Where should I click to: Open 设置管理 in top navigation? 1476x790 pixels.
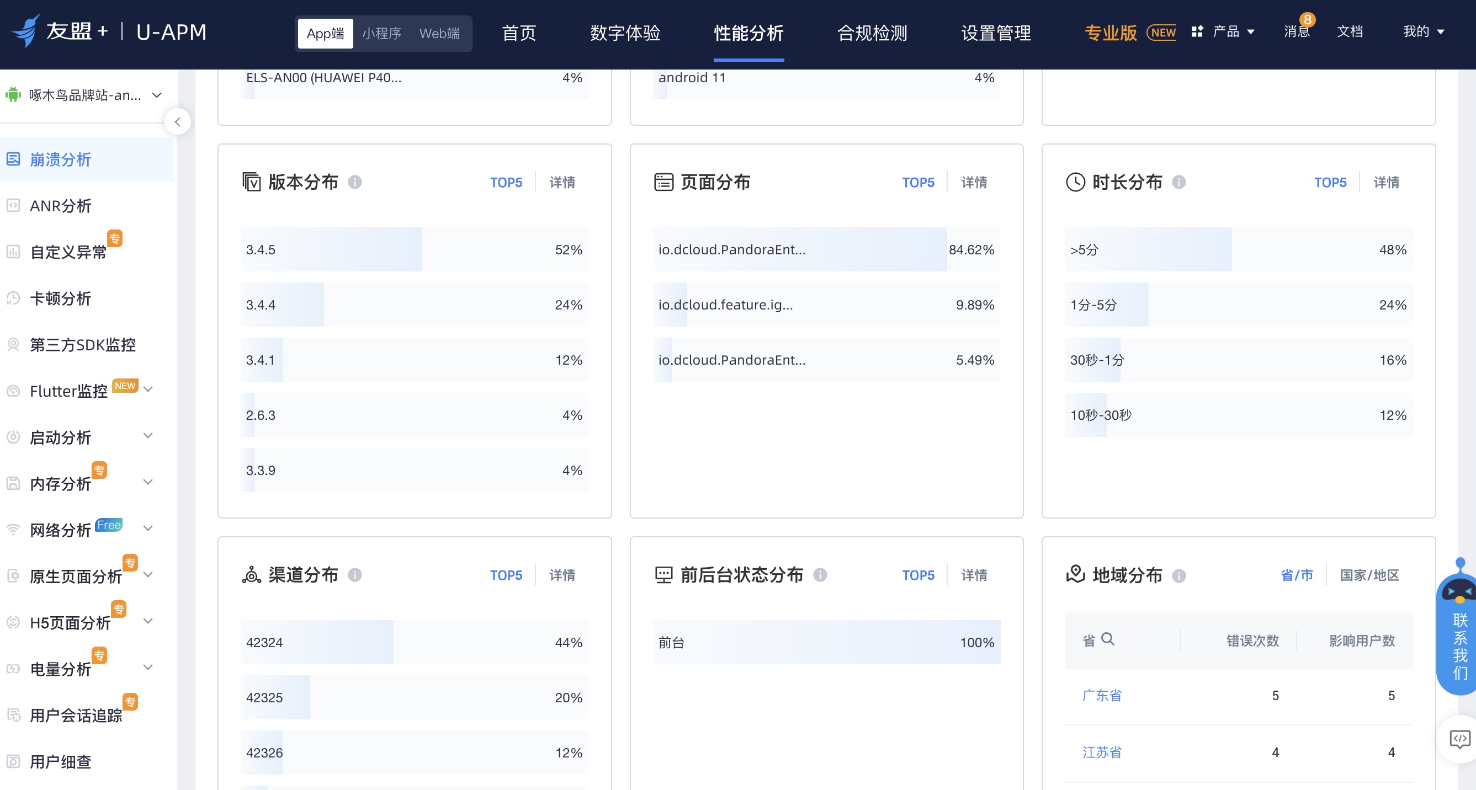(996, 33)
